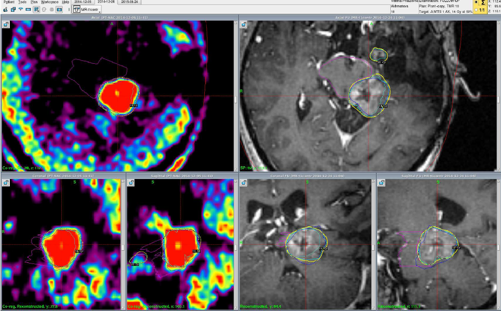Click the 14 Gy dose label in axial MR
501x311 pixels.
(x=383, y=106)
